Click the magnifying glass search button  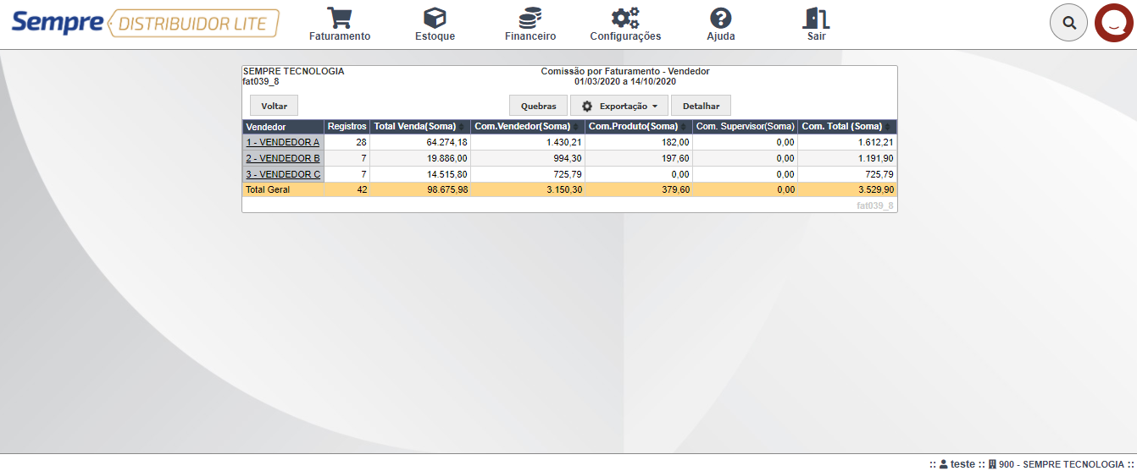click(1069, 23)
